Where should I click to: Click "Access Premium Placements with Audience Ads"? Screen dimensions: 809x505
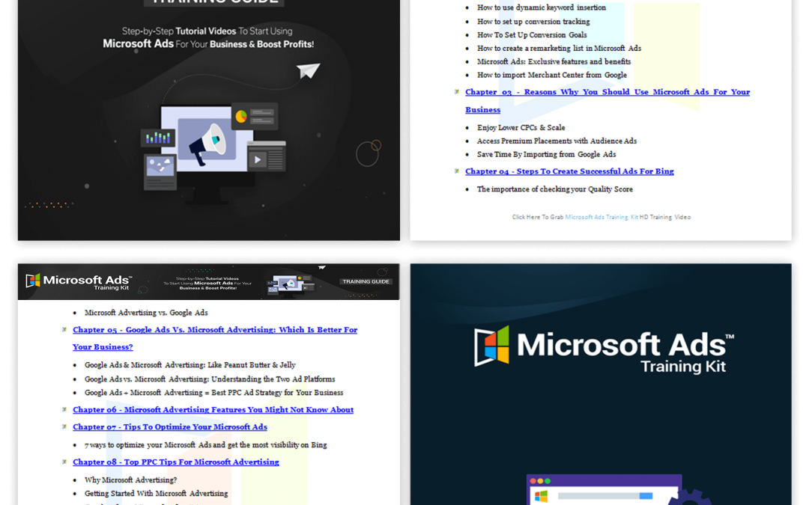pos(557,141)
